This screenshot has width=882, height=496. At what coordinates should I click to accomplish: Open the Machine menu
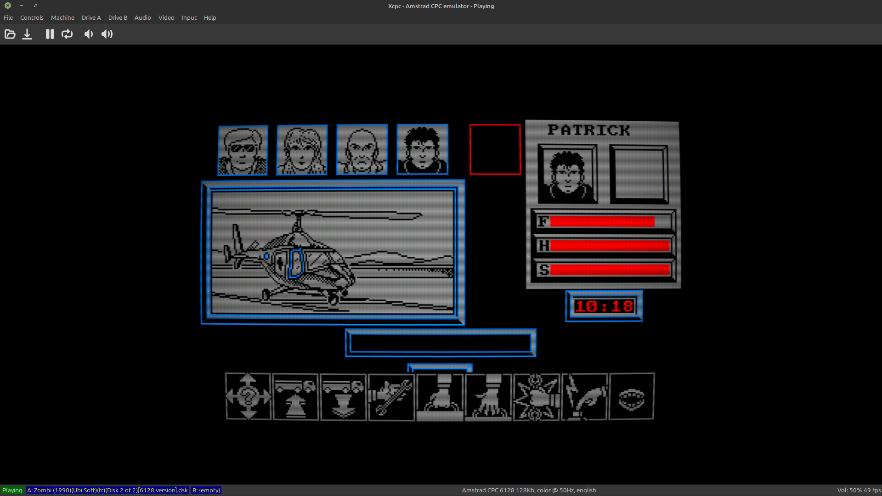[62, 17]
